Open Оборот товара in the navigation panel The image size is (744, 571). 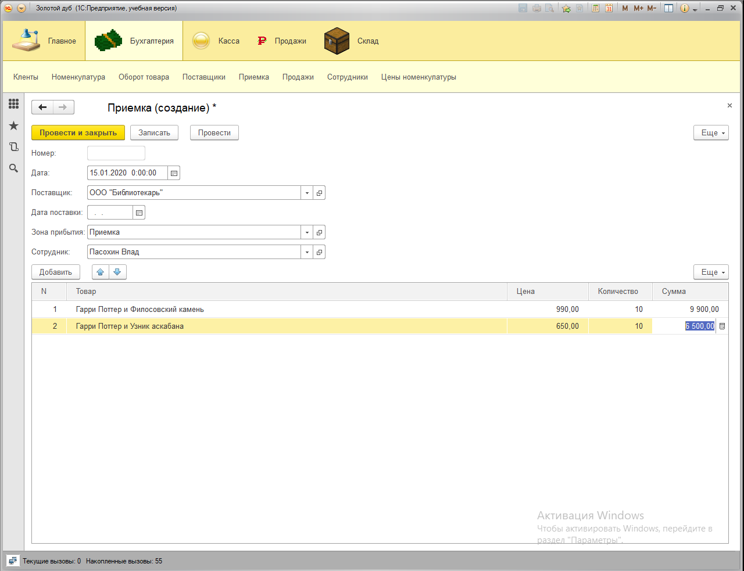(x=144, y=77)
